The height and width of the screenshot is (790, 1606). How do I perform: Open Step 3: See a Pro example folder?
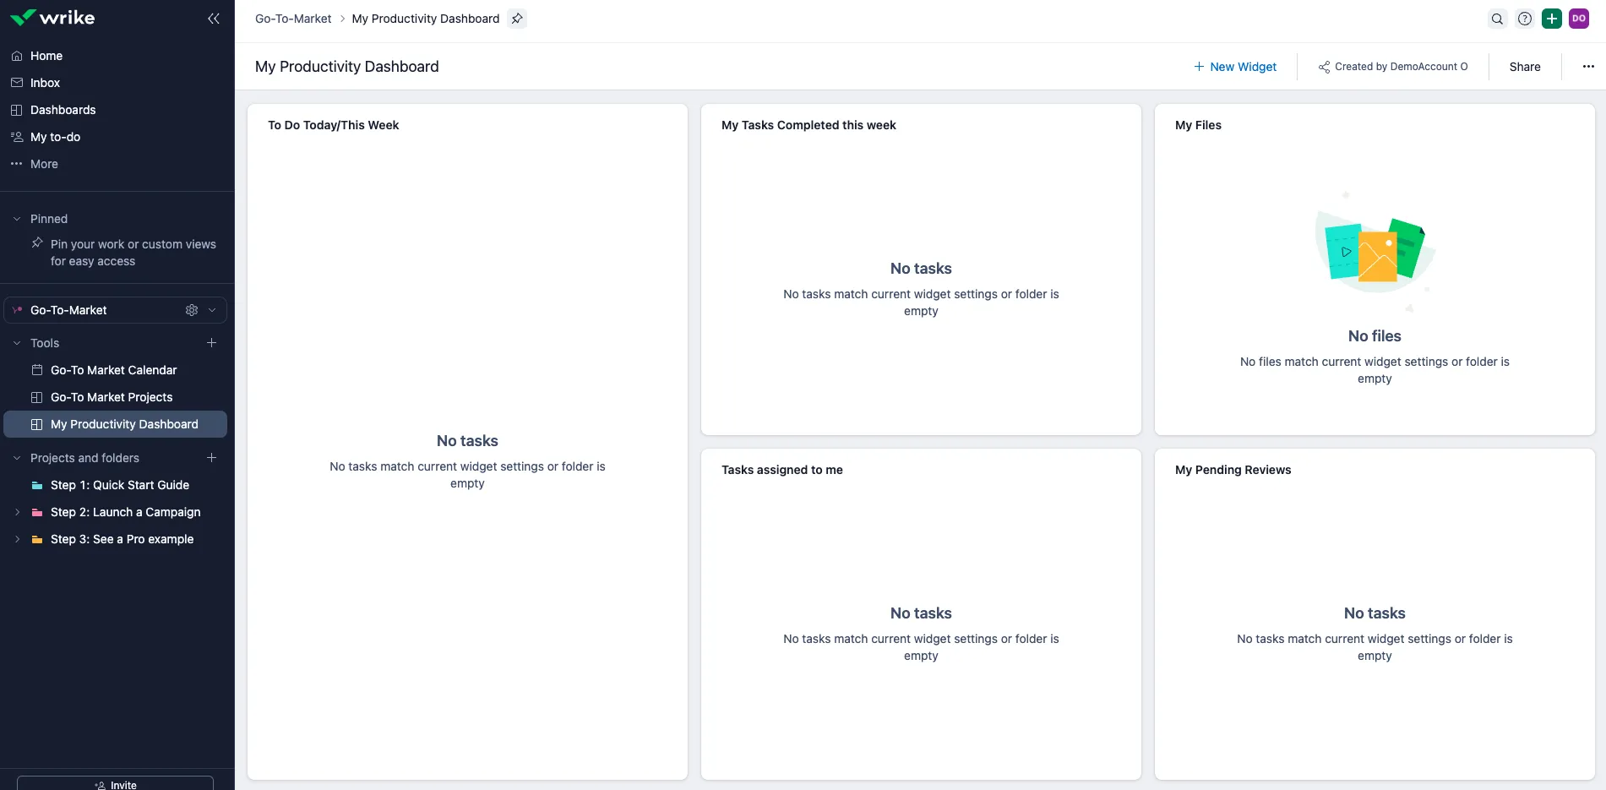point(122,539)
